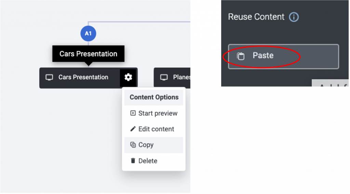350x194 pixels.
Task: Click the clipboard icon in Paste button
Action: pyautogui.click(x=241, y=56)
